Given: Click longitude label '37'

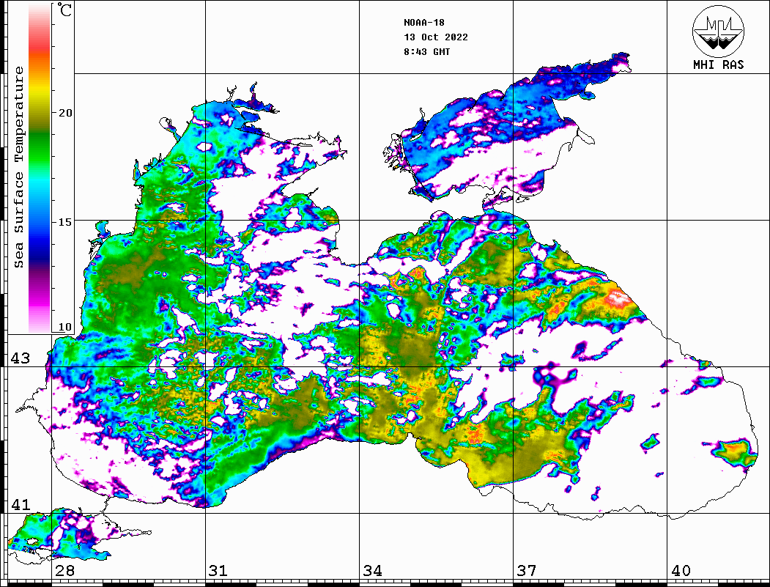Looking at the screenshot, I should point(527,571).
